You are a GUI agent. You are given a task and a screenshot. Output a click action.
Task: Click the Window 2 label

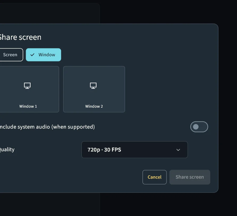[x=94, y=106]
